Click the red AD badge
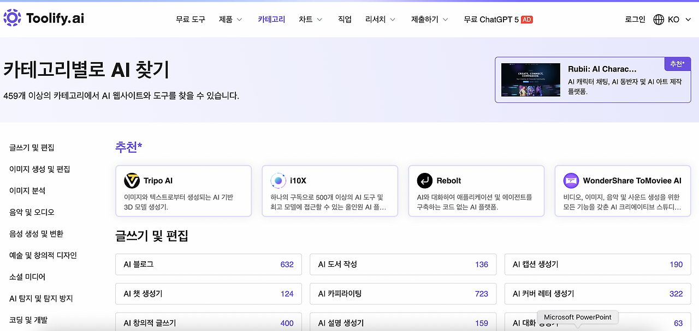The image size is (699, 331). (526, 19)
